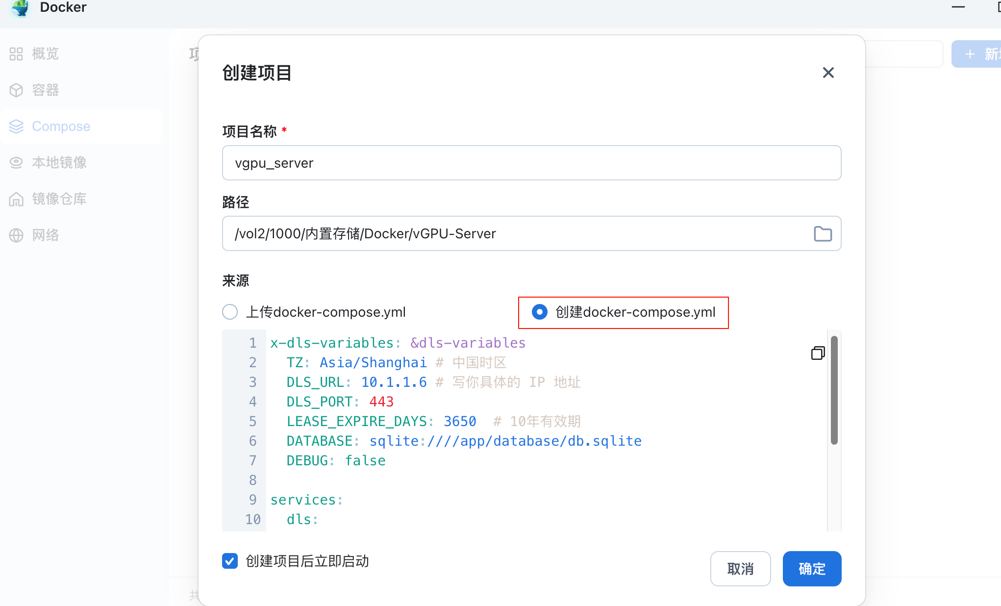Click the 本地镜像 disk icon

click(x=16, y=163)
